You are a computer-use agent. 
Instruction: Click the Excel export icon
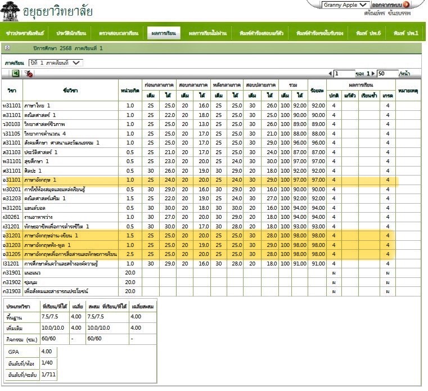point(16,74)
